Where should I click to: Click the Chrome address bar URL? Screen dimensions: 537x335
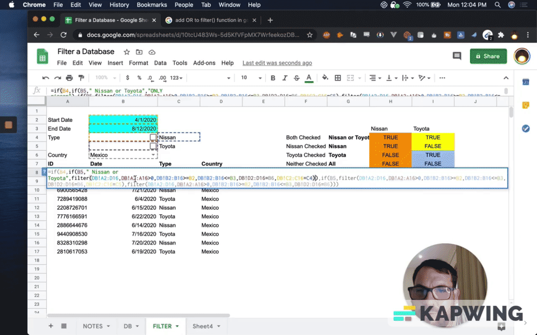(193, 35)
